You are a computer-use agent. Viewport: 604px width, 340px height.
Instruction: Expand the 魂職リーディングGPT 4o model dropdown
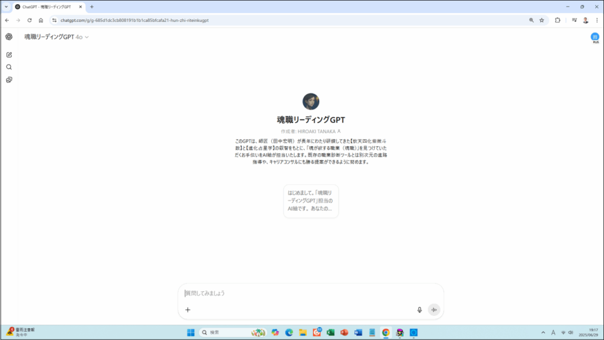(57, 37)
